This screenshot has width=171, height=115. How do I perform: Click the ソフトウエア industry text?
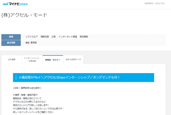click(x=32, y=37)
